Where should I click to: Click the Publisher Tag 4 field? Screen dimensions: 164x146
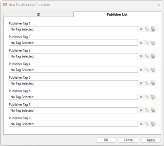pos(73,70)
